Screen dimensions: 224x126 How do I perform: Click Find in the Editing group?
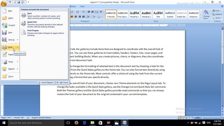tap(217, 11)
